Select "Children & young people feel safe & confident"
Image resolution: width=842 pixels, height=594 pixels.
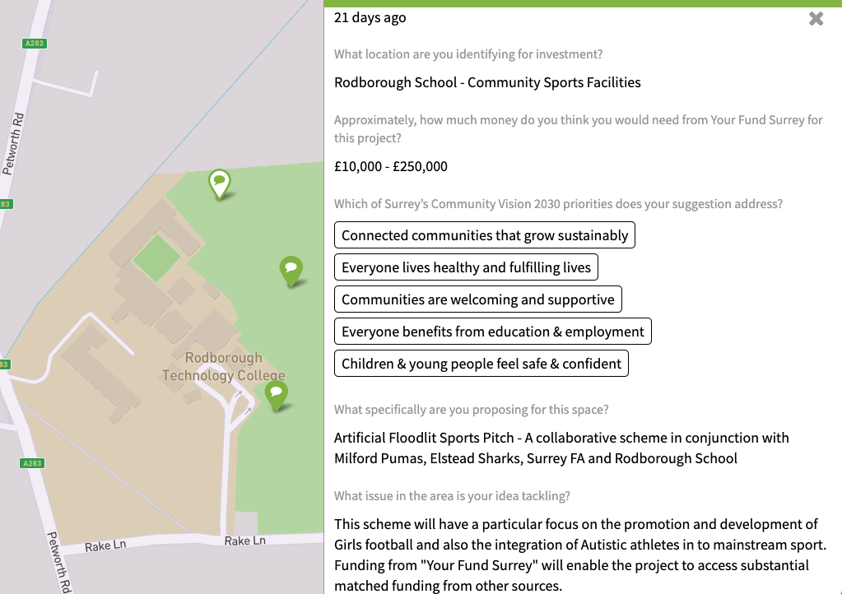point(481,364)
